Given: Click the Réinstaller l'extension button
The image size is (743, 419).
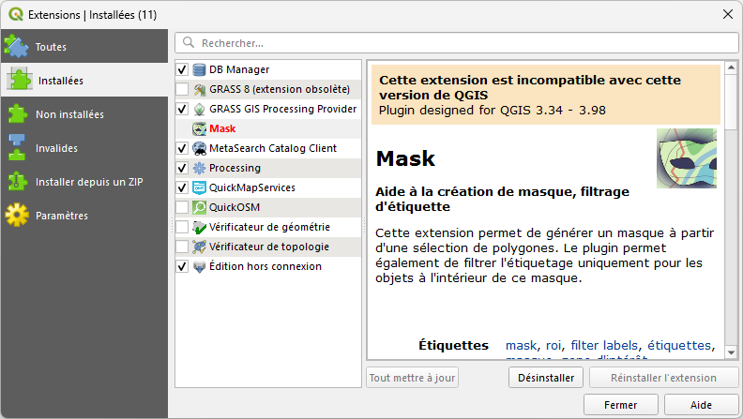Looking at the screenshot, I should click(663, 378).
